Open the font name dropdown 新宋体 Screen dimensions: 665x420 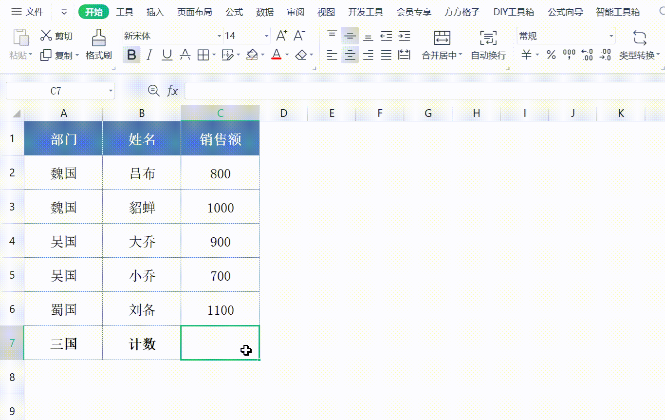click(x=219, y=36)
